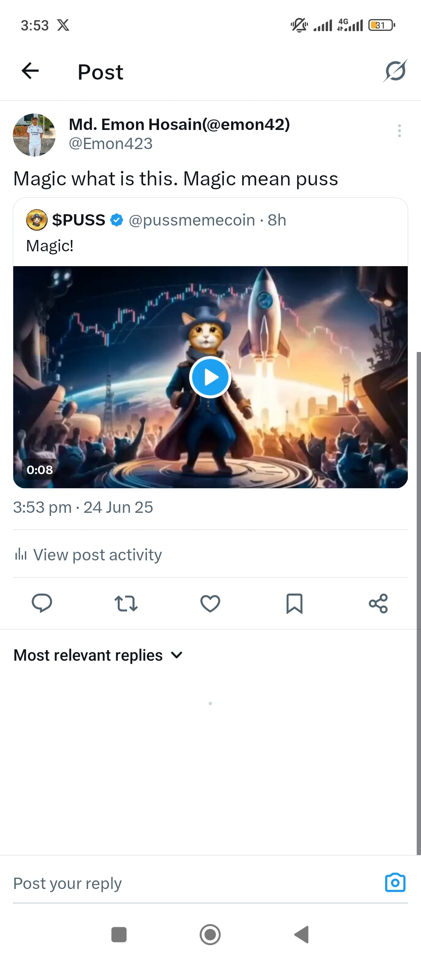
Task: Play the quoted $PUSS video
Action: coord(210,377)
